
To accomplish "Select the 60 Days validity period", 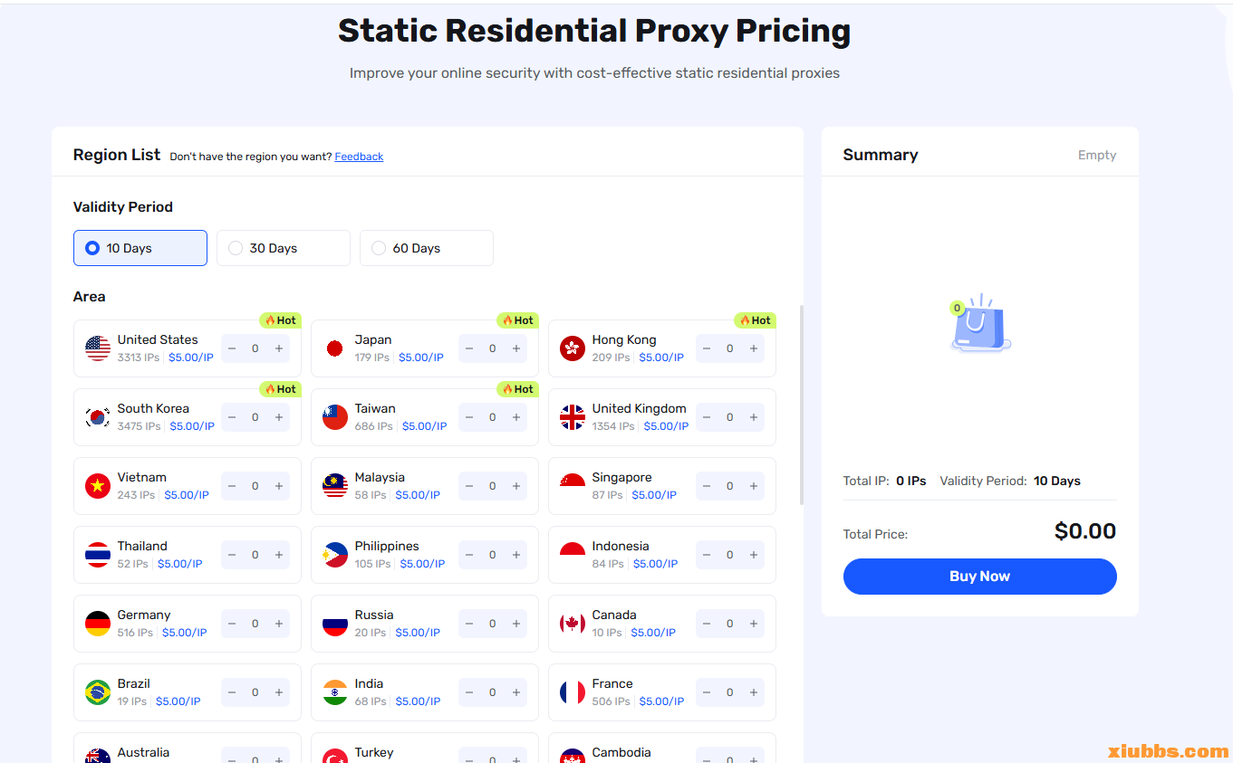I will click(x=426, y=248).
